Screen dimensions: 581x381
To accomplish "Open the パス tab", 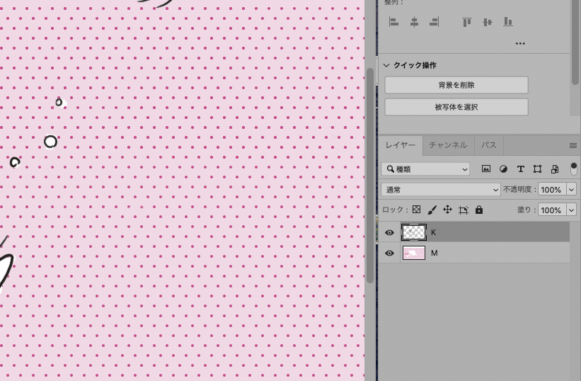I will (x=489, y=145).
